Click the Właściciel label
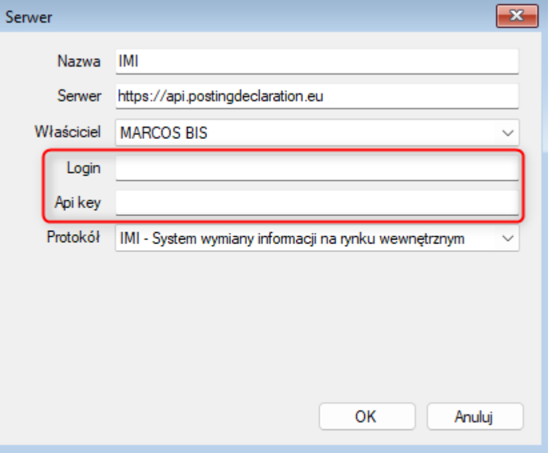Viewport: 550px width, 453px height. tap(68, 132)
